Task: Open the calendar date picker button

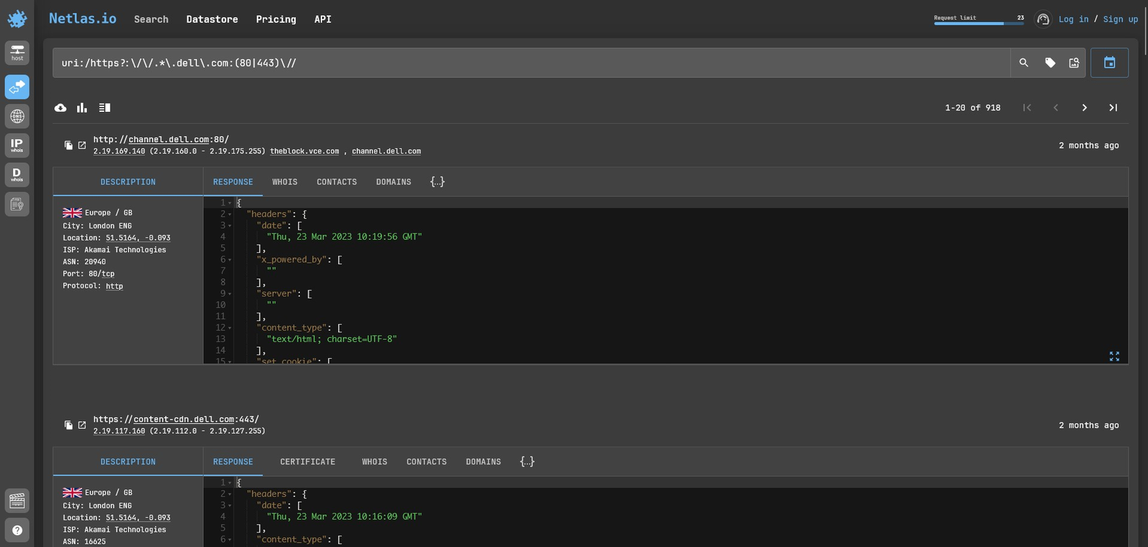Action: click(x=1109, y=63)
